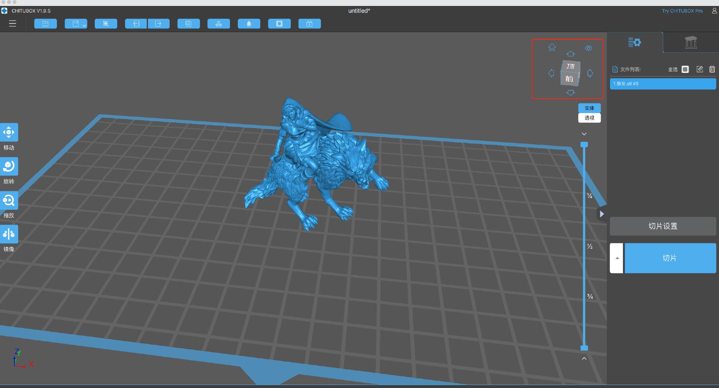Open a file using the folder toolbar icon
Image resolution: width=719 pixels, height=388 pixels.
click(x=45, y=24)
